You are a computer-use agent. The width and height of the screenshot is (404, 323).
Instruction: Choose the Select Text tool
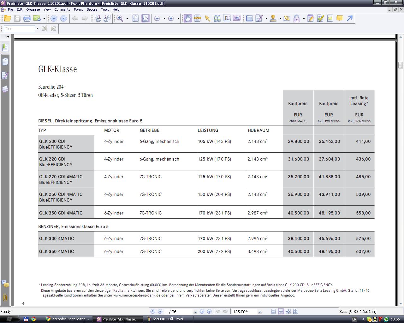point(227,19)
